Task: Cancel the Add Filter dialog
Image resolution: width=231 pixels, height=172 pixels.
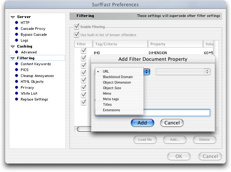Action: pyautogui.click(x=172, y=123)
